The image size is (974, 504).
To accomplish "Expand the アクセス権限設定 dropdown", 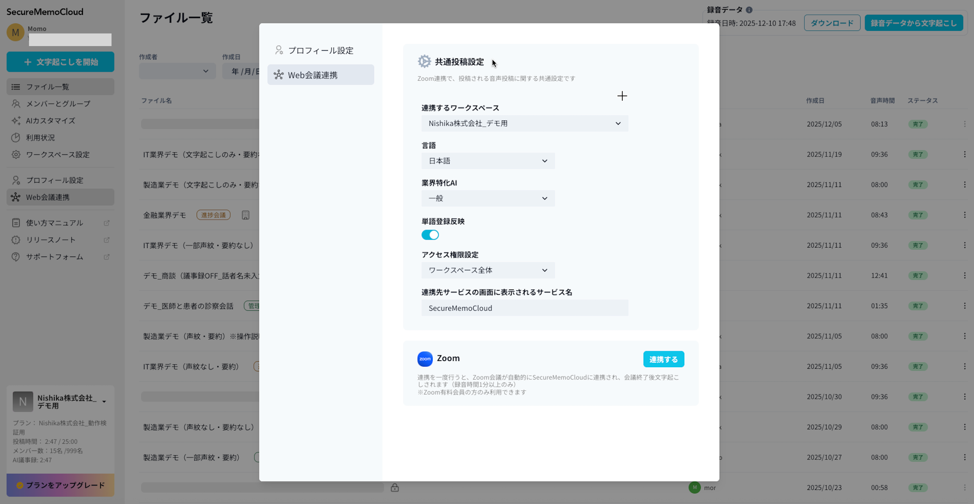I will pos(488,270).
